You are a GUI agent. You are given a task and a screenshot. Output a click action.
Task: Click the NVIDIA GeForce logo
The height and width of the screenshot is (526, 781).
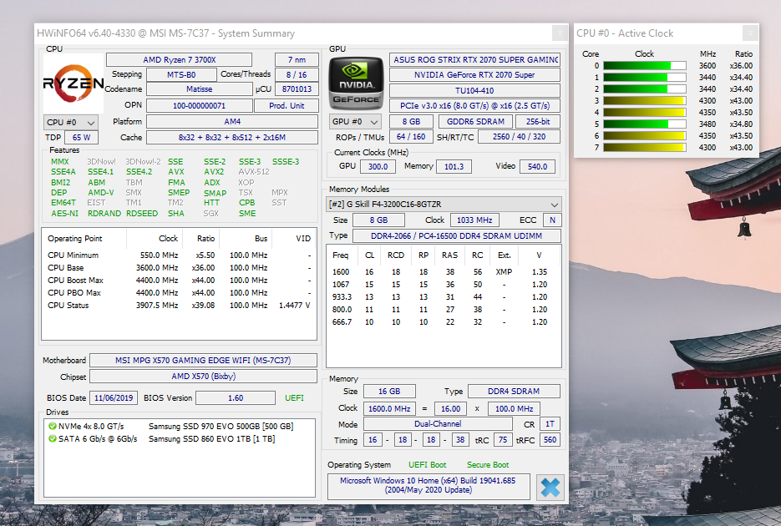356,83
